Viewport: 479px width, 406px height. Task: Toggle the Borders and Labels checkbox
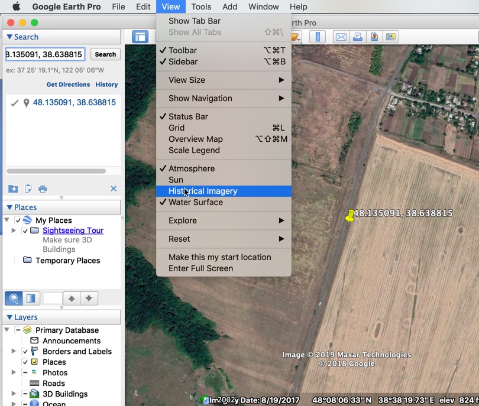25,352
